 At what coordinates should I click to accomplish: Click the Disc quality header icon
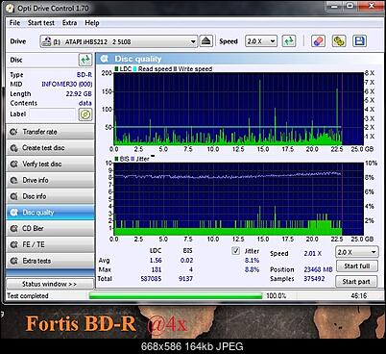[105, 59]
